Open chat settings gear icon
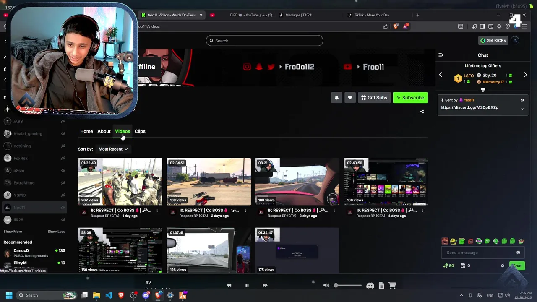537x302 pixels. (503, 266)
